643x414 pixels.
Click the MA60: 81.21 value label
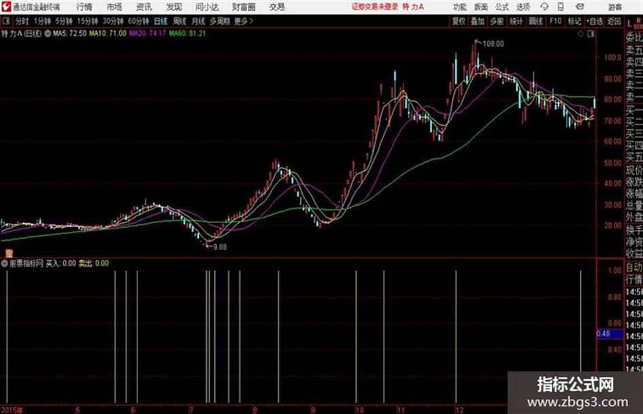pos(187,33)
